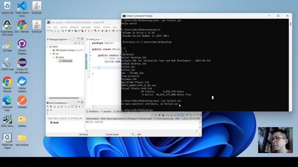Open the Run menu in Eclipse
Viewport: 298px width, 167px height.
pyautogui.click(x=115, y=27)
